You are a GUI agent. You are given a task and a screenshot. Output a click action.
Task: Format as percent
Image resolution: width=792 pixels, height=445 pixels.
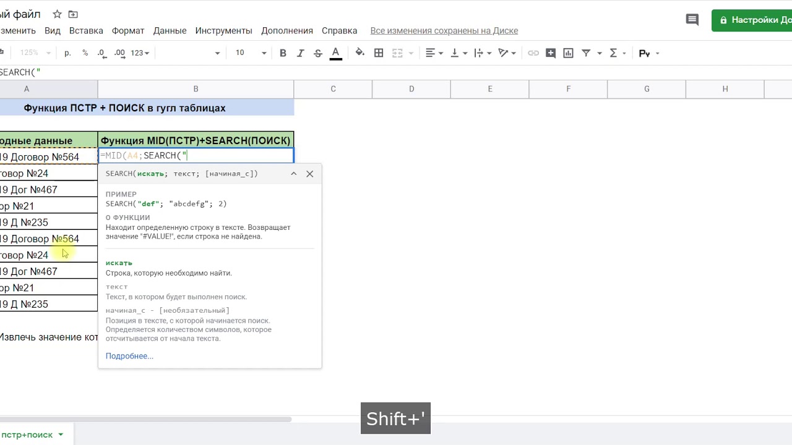point(85,53)
